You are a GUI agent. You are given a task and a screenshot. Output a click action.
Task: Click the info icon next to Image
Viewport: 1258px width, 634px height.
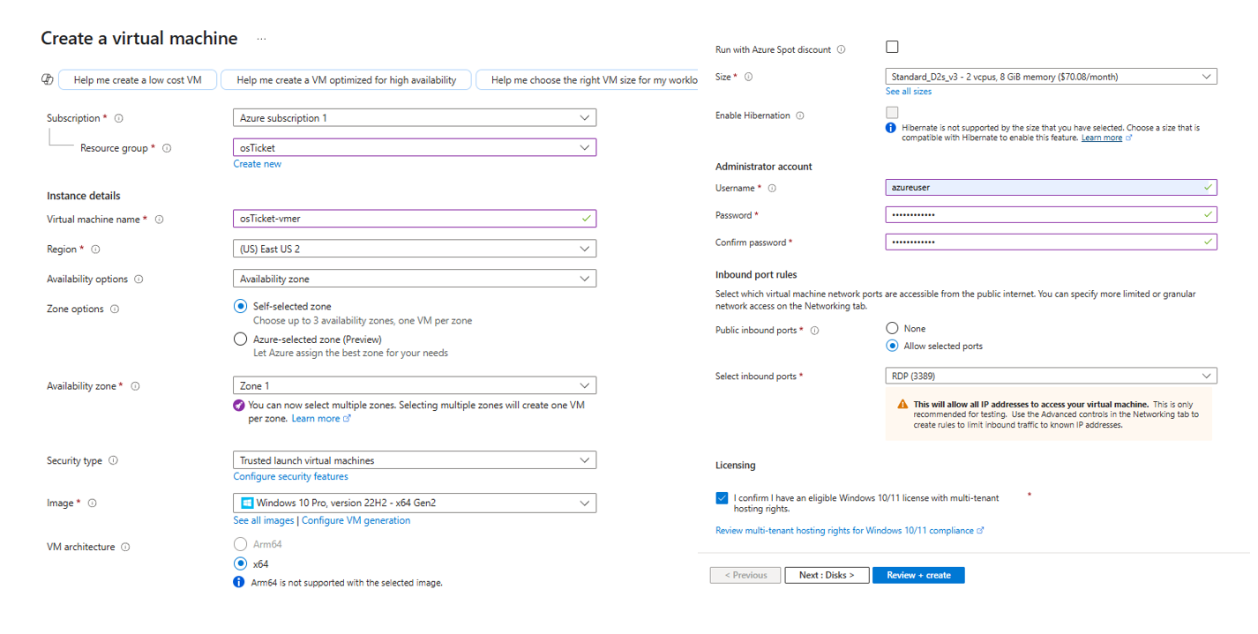(x=93, y=503)
